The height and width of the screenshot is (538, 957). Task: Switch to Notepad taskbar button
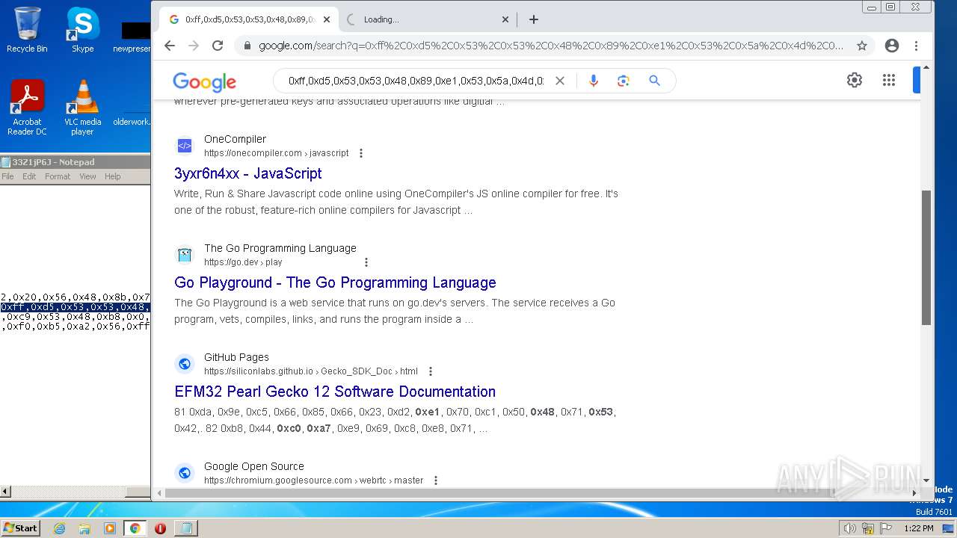[185, 528]
